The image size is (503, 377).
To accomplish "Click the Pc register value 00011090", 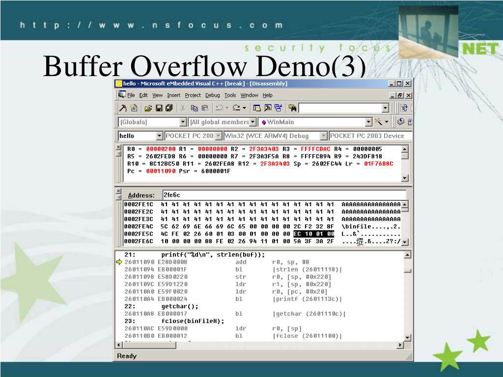I will [161, 171].
